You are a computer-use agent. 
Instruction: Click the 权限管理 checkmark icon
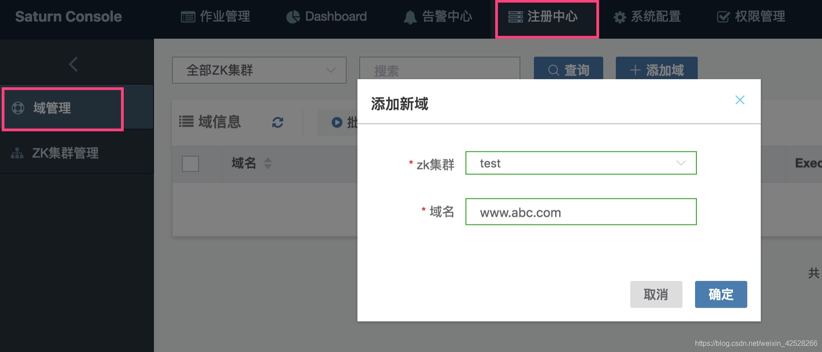[x=723, y=17]
